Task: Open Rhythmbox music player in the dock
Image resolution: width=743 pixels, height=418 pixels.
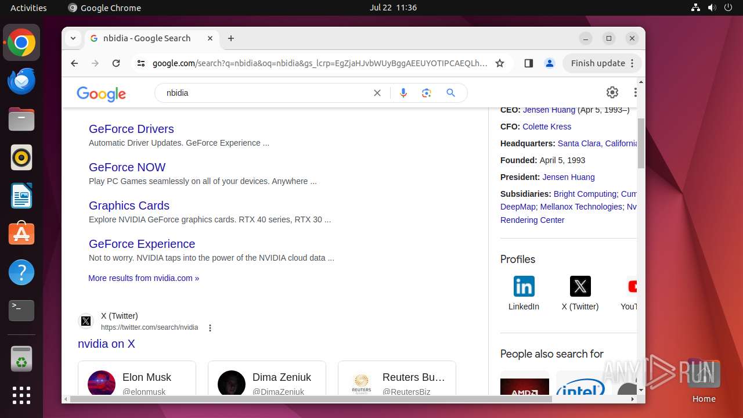Action: pos(21,157)
